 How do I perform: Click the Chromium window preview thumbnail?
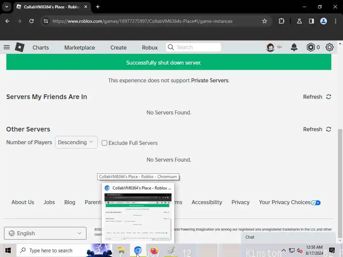138,217
